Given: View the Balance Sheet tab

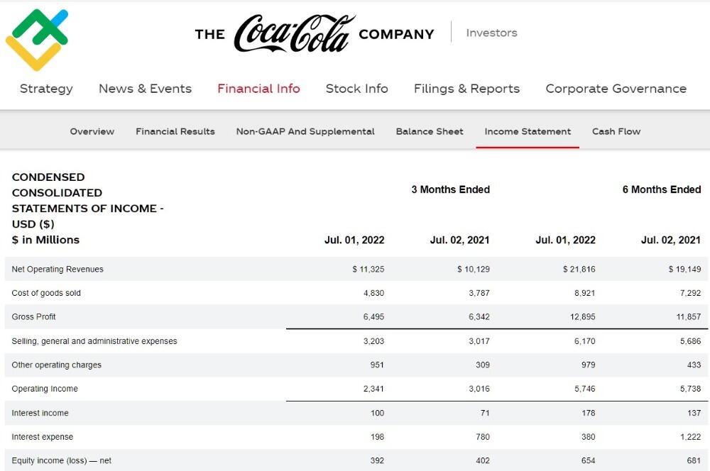Looking at the screenshot, I should pos(430,131).
